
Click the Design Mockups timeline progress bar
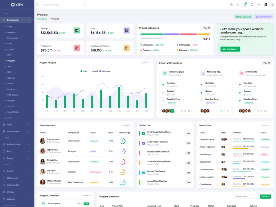pyautogui.click(x=244, y=141)
